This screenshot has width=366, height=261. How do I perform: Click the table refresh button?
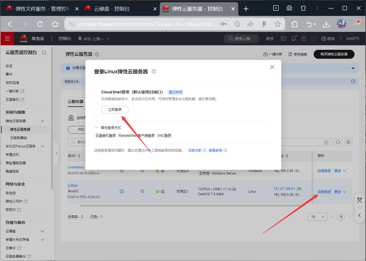338,142
